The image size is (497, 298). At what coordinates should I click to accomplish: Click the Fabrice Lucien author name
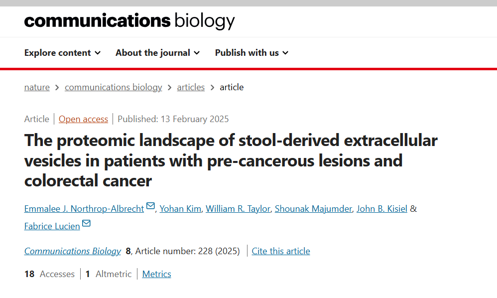click(x=52, y=226)
